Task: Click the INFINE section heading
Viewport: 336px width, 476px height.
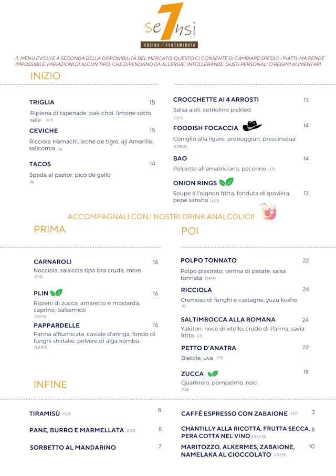Action: [50, 384]
